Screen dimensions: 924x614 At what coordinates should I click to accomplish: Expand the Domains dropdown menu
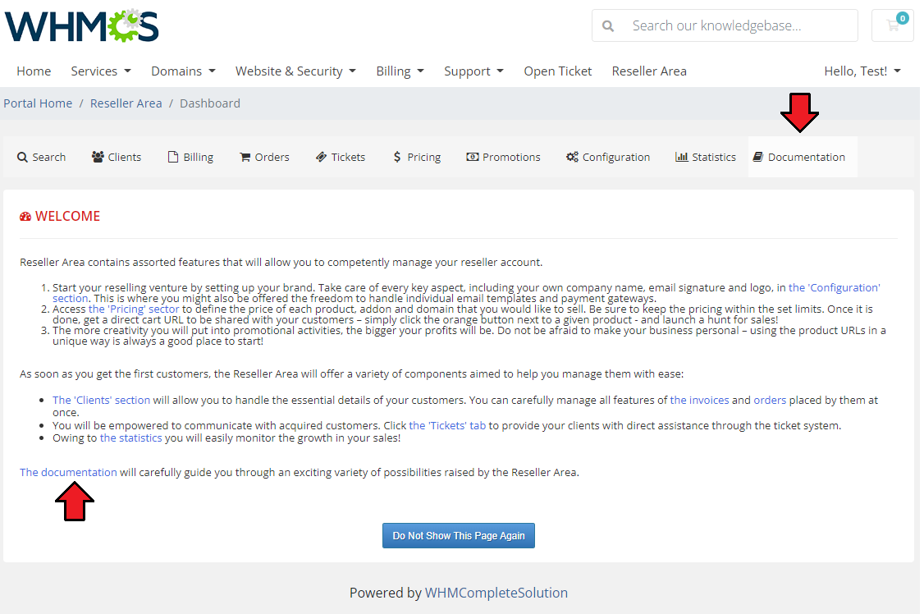[x=183, y=71]
